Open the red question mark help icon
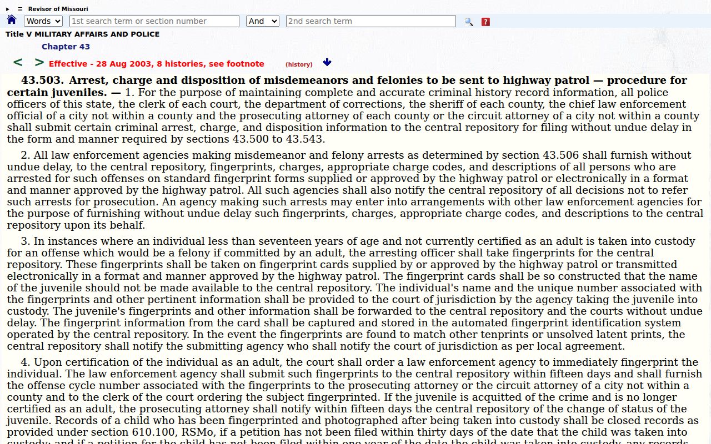This screenshot has width=711, height=444. [x=485, y=22]
